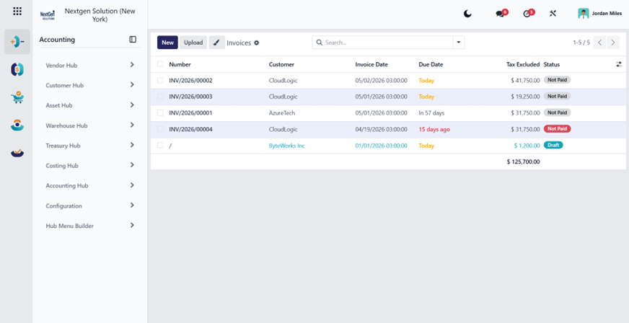Focus the Search input field
Viewport: 629px width, 323px height.
click(x=387, y=43)
